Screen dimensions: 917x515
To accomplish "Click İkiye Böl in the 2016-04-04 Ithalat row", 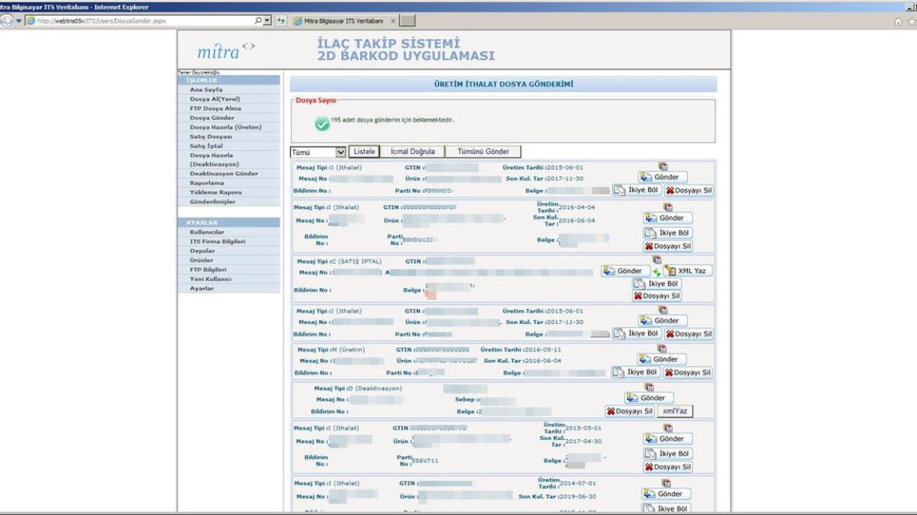I will pyautogui.click(x=668, y=232).
